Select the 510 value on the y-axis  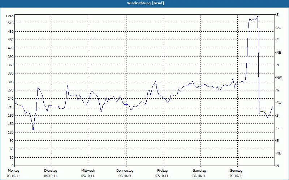(10, 23)
